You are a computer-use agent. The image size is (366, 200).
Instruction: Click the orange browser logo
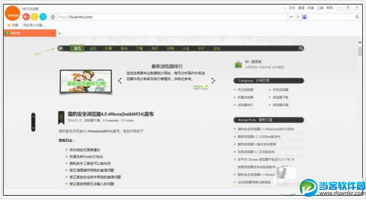(x=13, y=14)
